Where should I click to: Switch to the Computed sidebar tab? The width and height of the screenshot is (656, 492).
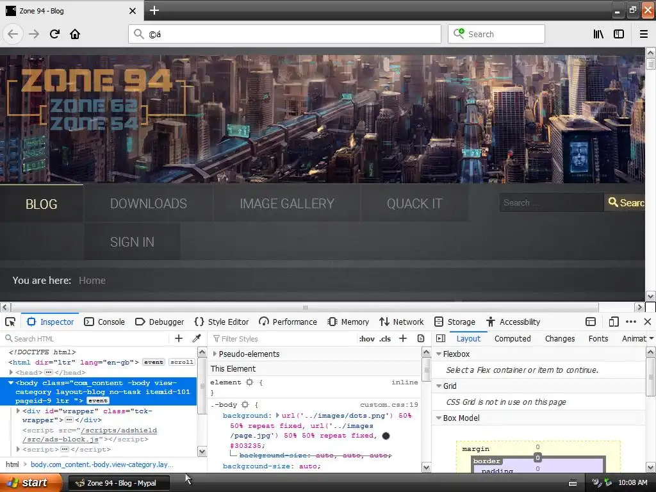tap(512, 338)
